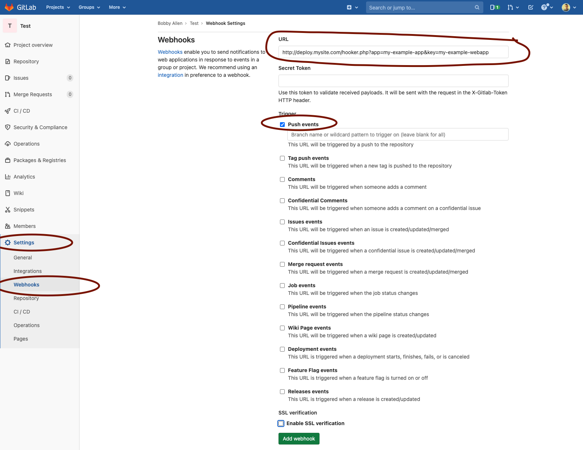
Task: Enable Wiki Page events trigger
Action: tap(282, 328)
